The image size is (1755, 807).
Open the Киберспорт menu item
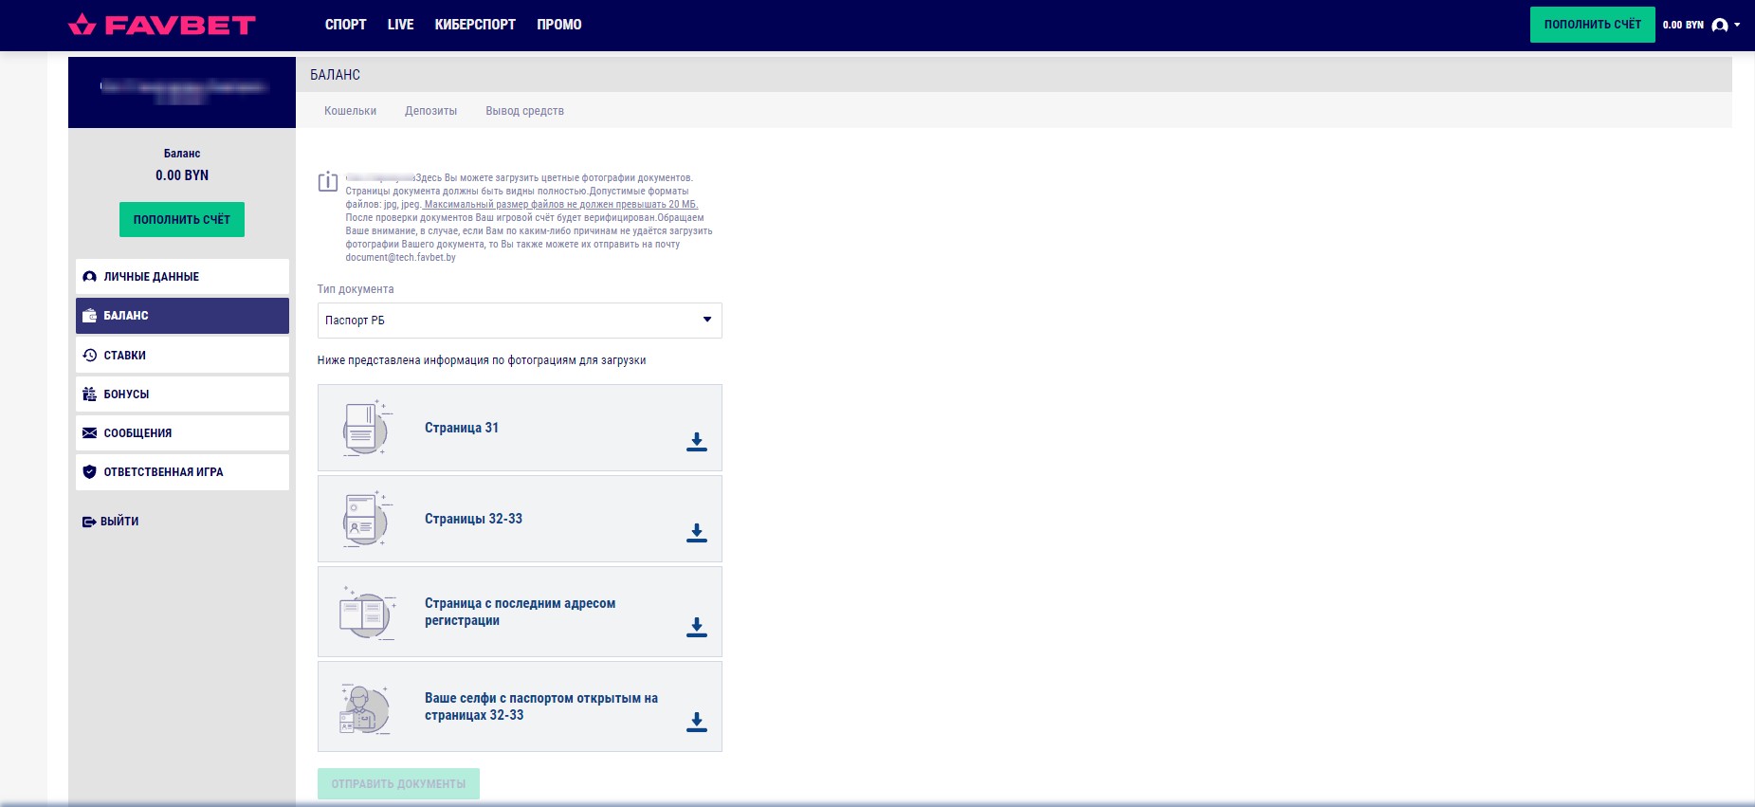tap(475, 25)
